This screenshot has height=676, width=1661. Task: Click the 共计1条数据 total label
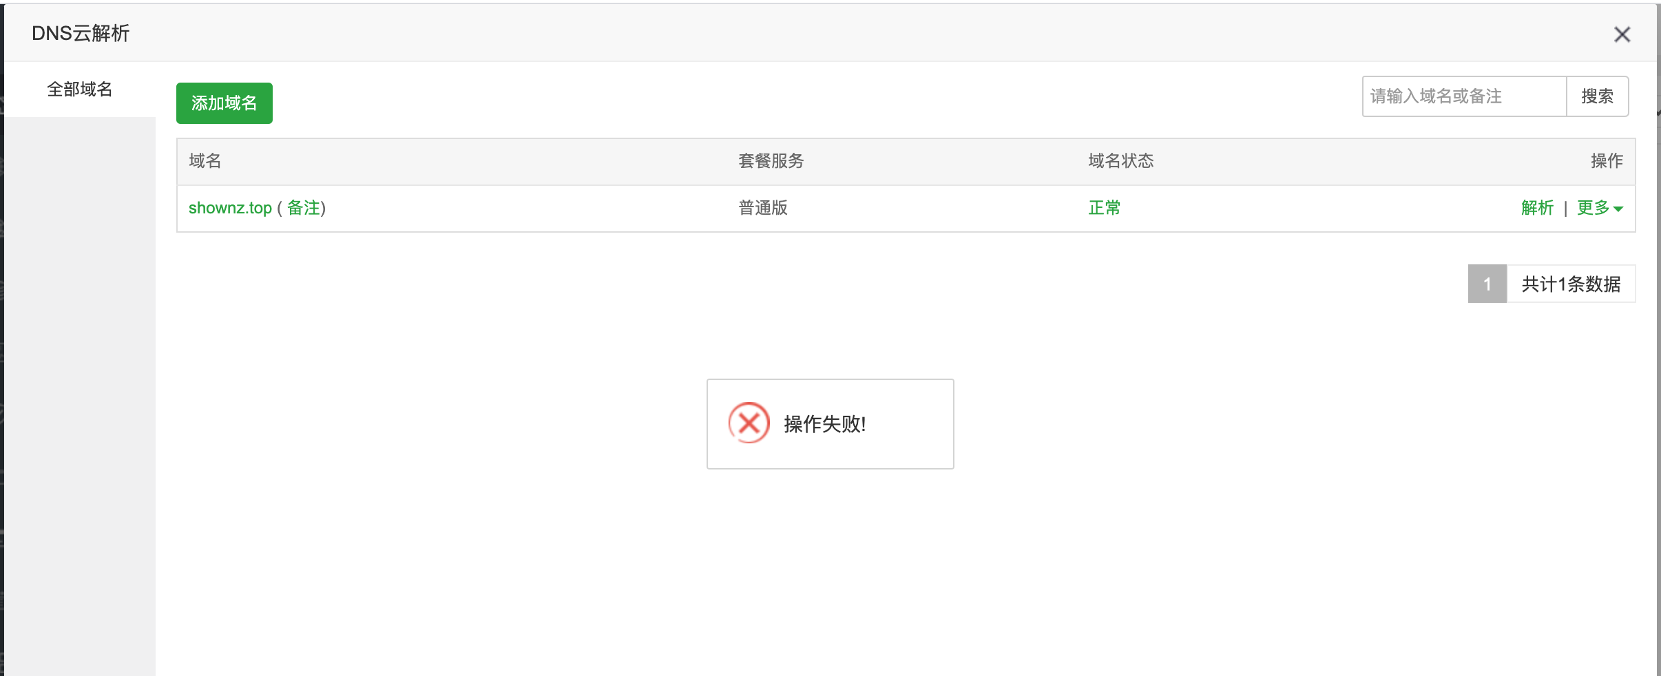[1571, 284]
